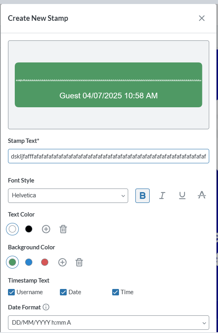The image size is (218, 333).
Task: Add a new text color
Action: click(x=46, y=229)
